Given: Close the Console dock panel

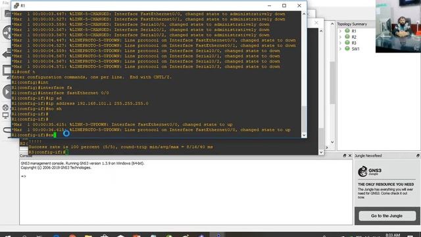Looking at the screenshot, I should pos(349,155).
